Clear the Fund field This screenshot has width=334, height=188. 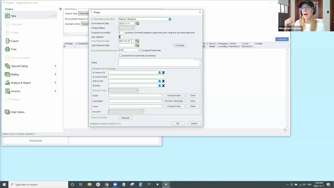pyautogui.click(x=193, y=106)
